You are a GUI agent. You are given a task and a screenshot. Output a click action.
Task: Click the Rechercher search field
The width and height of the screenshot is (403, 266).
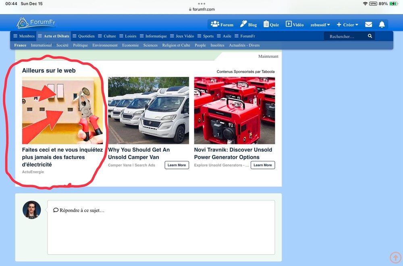pyautogui.click(x=345, y=37)
